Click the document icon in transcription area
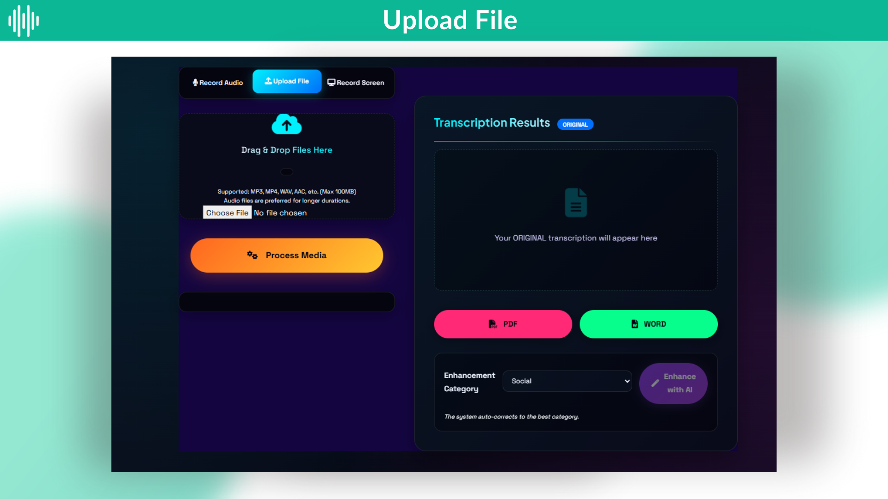 coord(576,202)
